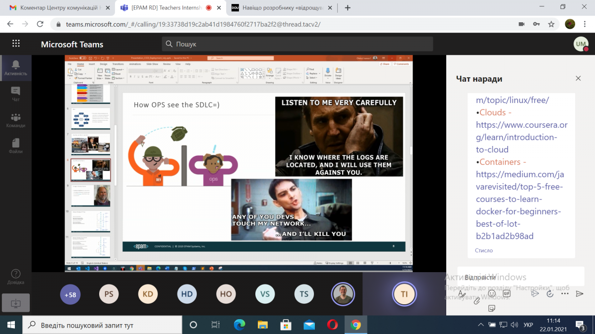Switch to the DOU Навіщо розробнику browser tab
The height and width of the screenshot is (334, 595).
pos(282,8)
